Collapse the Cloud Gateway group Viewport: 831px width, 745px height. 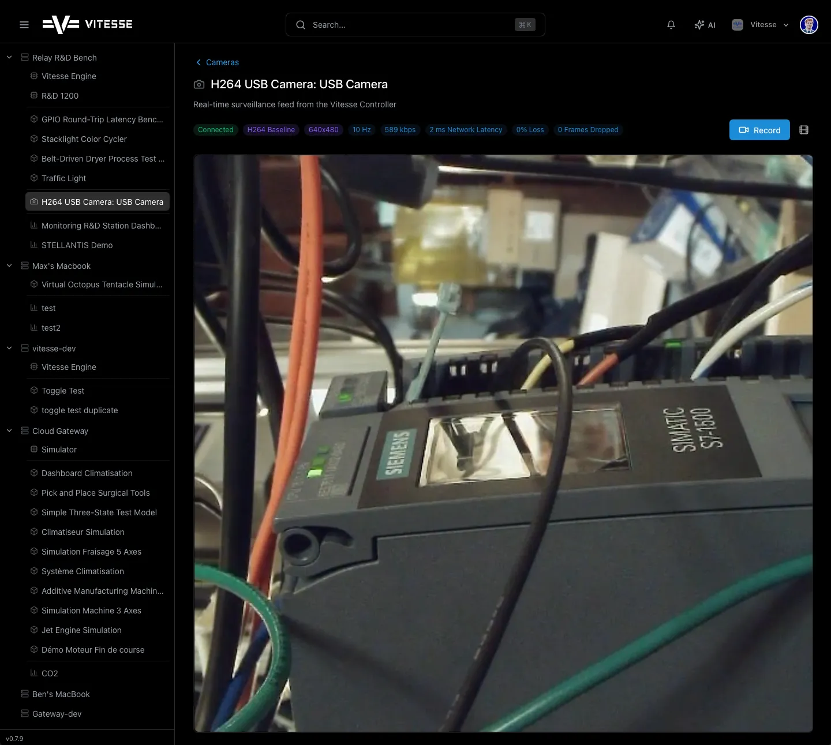click(9, 430)
